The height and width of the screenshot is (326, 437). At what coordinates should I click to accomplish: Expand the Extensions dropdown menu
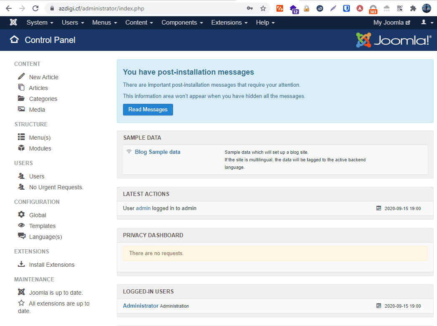[229, 23]
